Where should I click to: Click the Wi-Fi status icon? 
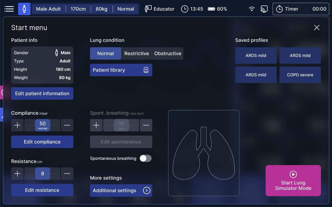click(252, 9)
